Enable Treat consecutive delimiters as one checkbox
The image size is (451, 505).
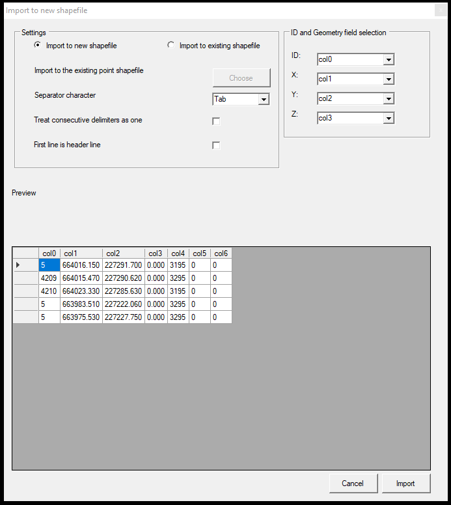tap(216, 121)
